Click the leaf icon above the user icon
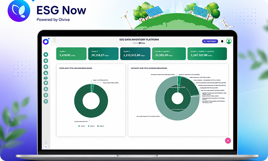268x161 pixels. [46, 83]
